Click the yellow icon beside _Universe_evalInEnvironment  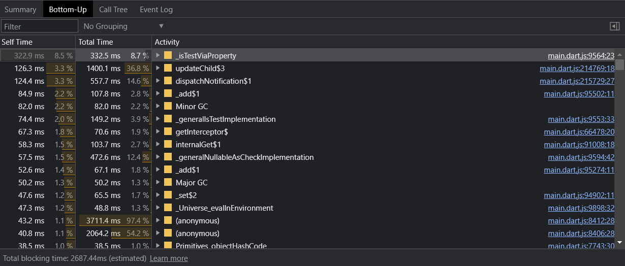168,208
